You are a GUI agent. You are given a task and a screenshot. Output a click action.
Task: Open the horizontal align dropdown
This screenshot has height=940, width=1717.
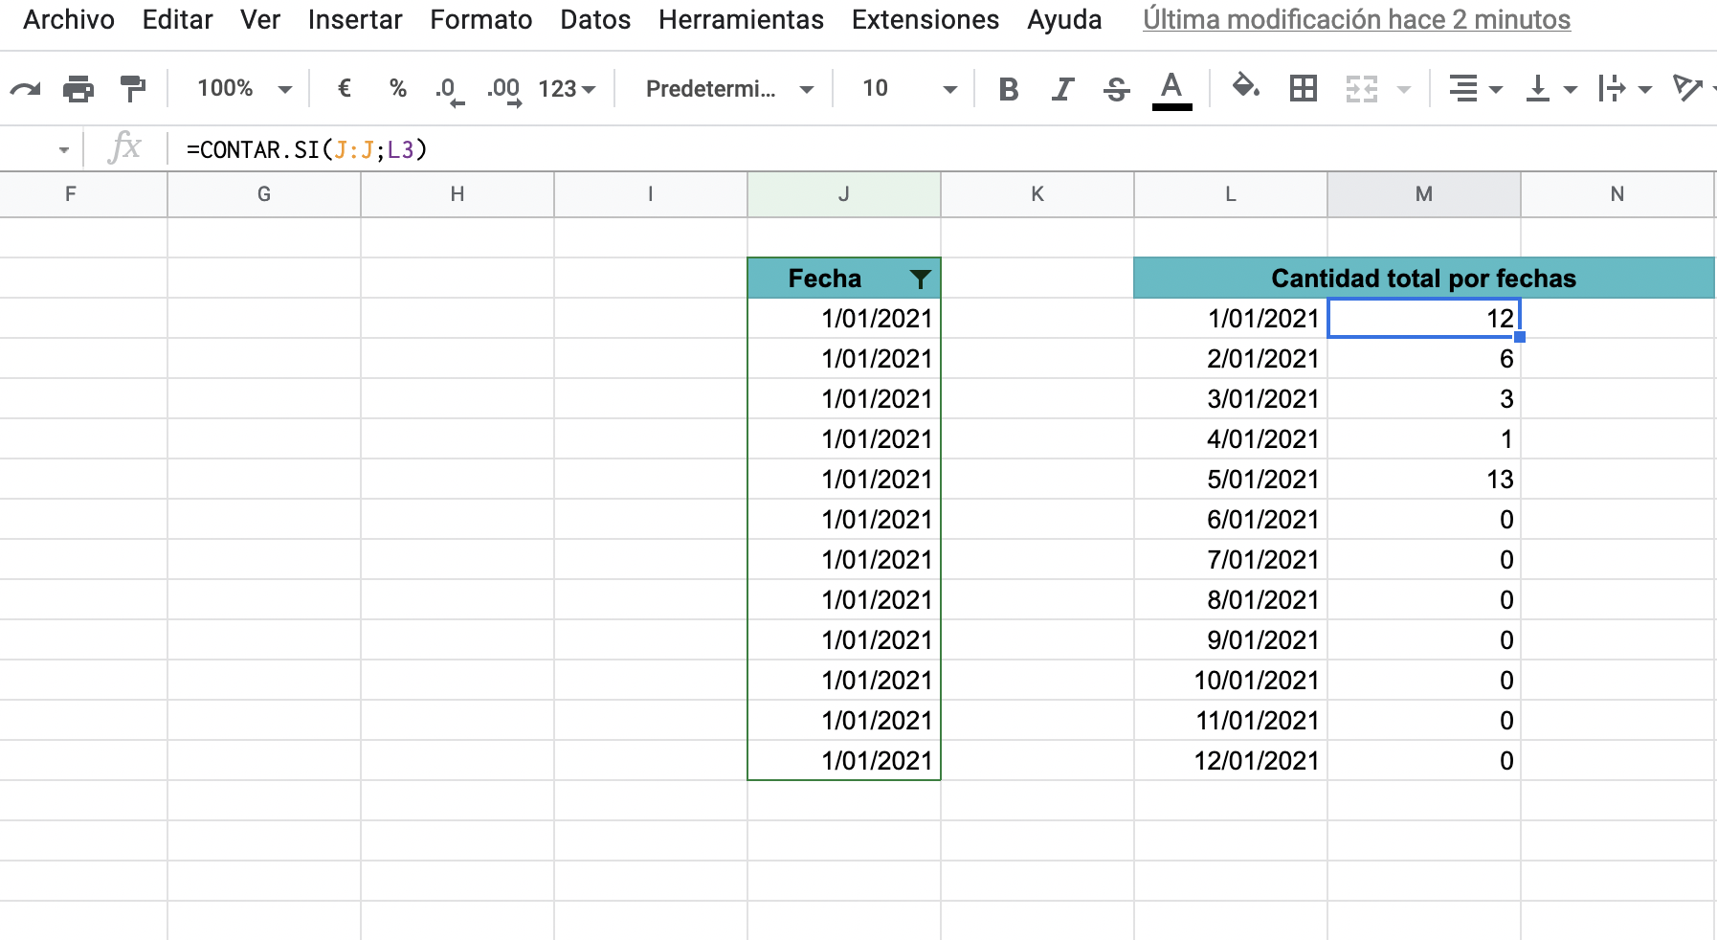[1475, 89]
